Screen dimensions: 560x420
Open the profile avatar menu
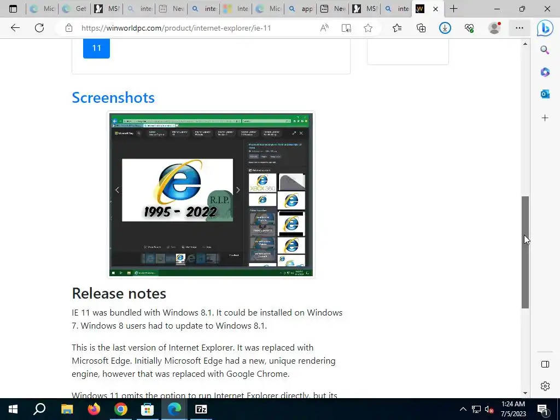tap(494, 28)
